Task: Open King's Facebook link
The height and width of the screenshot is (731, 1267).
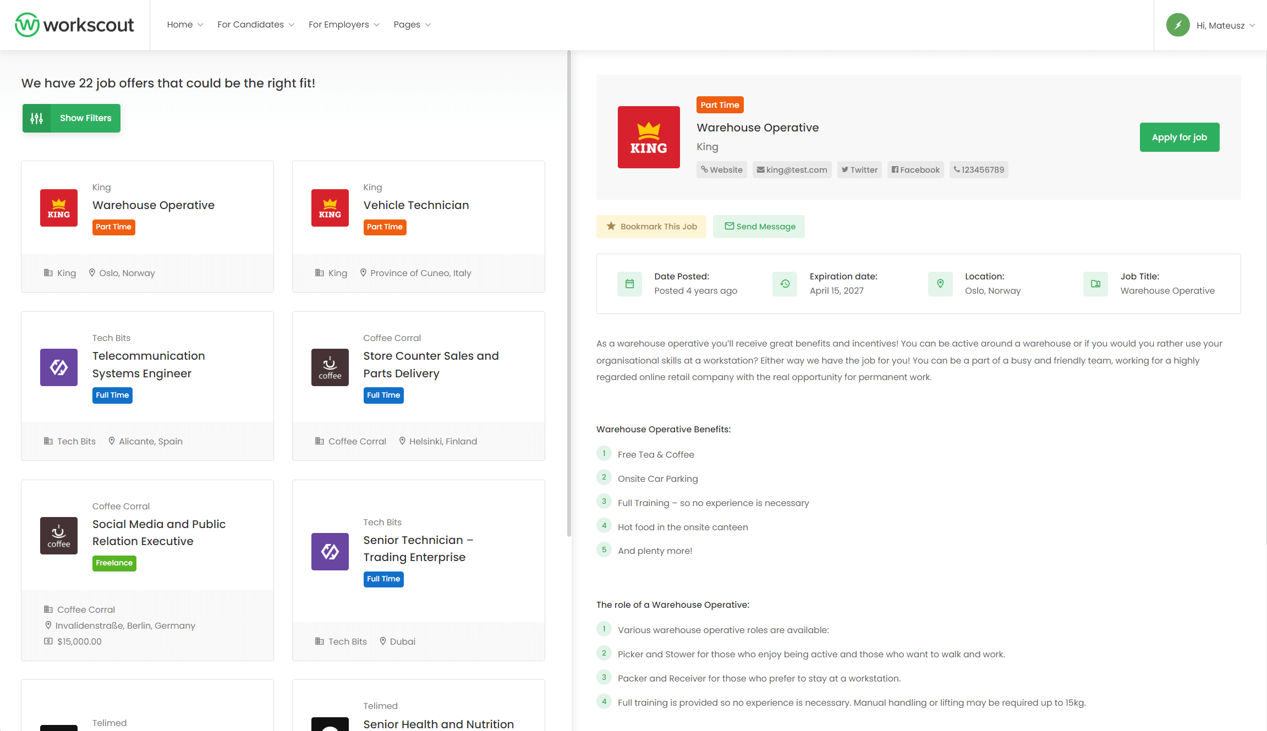Action: click(915, 170)
